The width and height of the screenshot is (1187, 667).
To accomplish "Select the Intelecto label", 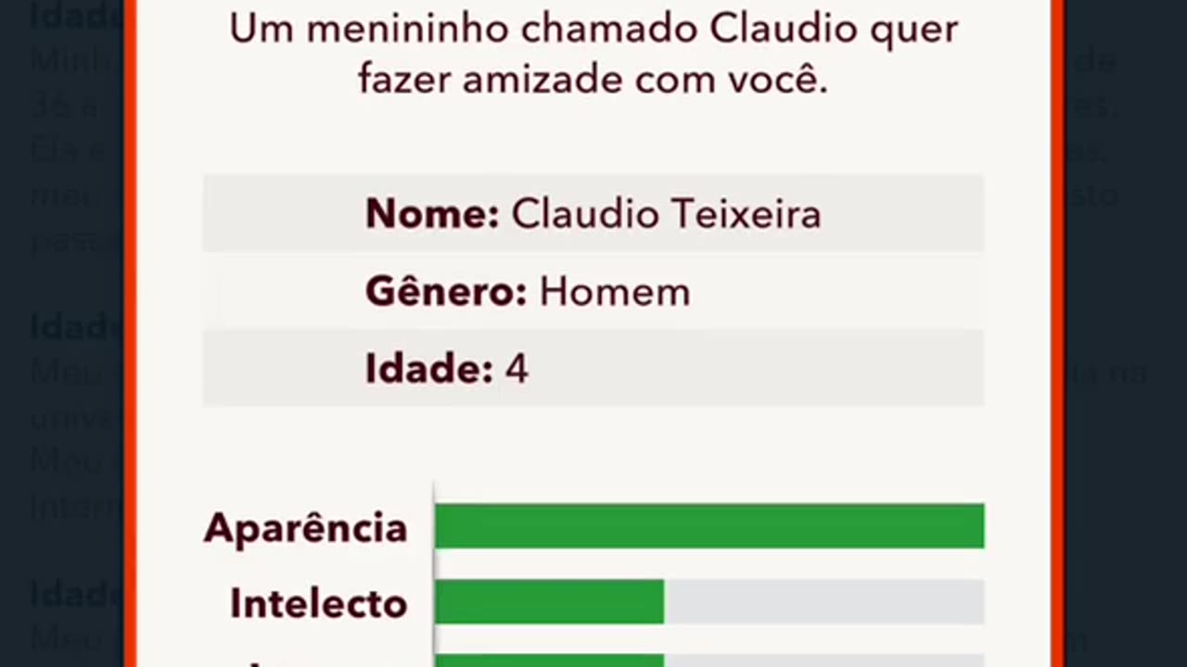I will 318,603.
